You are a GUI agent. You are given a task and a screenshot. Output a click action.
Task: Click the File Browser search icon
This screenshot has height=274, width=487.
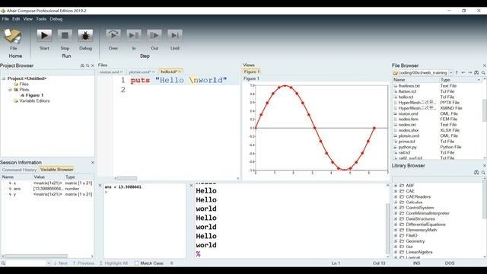coord(483,73)
